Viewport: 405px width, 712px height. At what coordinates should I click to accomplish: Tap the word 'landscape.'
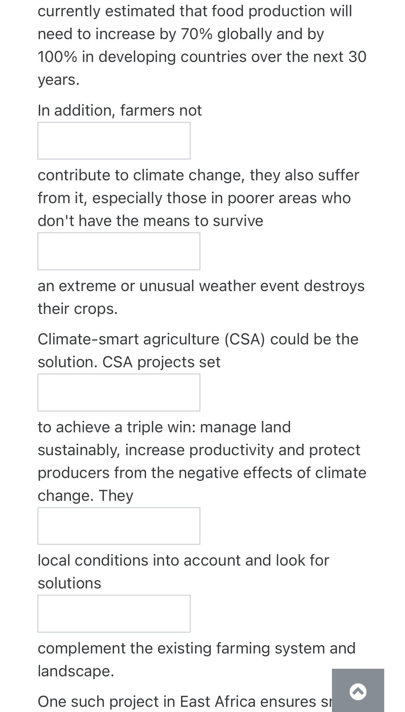[76, 671]
